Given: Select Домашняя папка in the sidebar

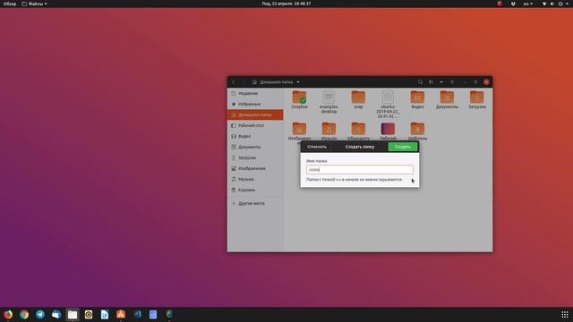Looking at the screenshot, I should [x=255, y=114].
